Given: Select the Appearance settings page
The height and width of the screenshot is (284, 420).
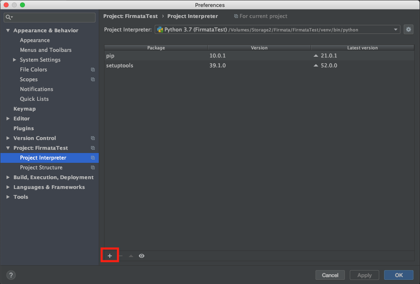Looking at the screenshot, I should tap(35, 40).
